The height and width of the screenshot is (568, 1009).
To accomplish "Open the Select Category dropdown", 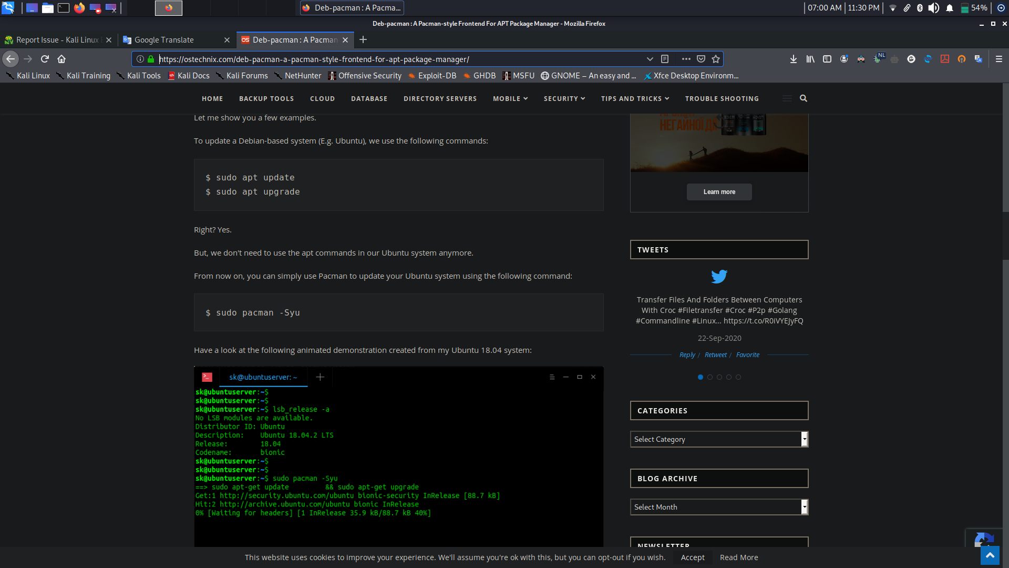I will (718, 439).
